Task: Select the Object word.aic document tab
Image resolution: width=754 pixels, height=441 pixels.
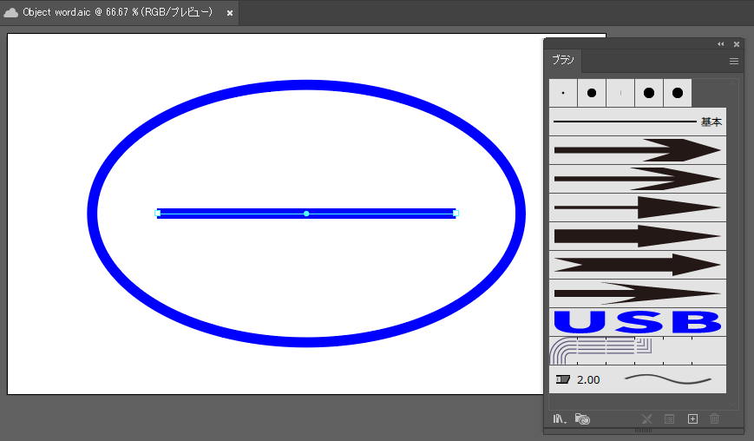Action: tap(118, 12)
